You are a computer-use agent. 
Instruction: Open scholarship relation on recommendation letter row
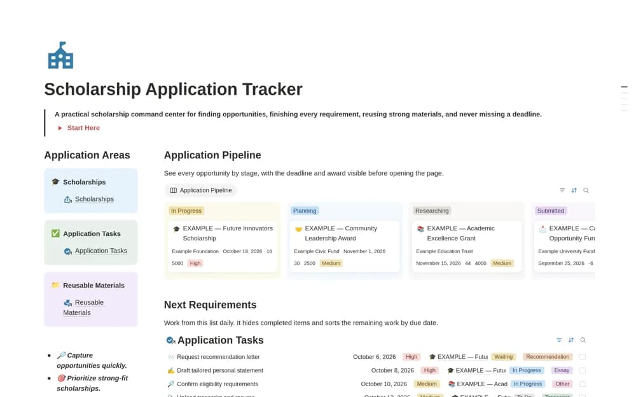click(x=459, y=357)
